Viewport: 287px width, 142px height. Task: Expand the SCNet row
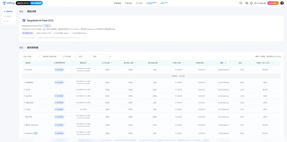click(x=24, y=90)
